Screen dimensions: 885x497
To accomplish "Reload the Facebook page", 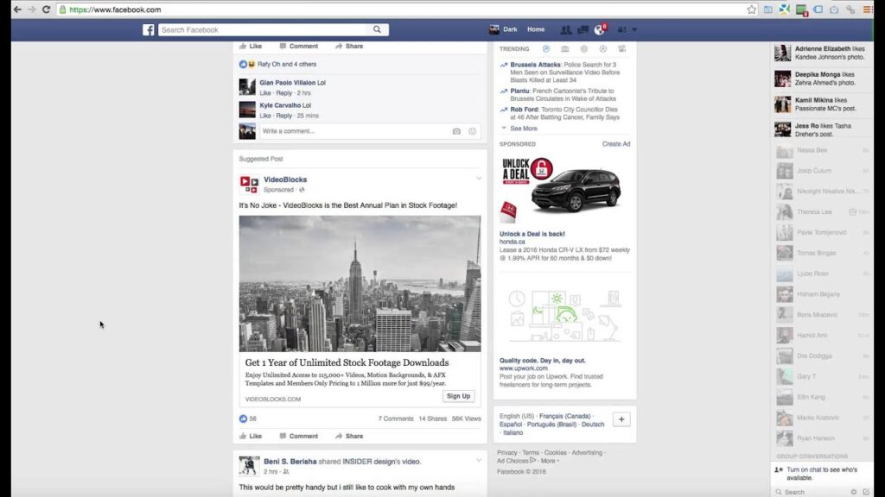I will pos(47,9).
